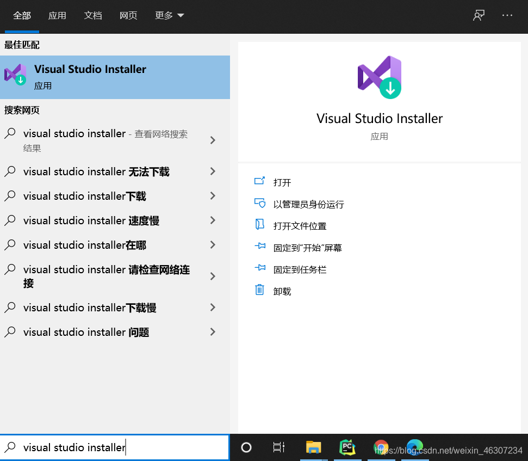
Task: Switch to the 网页 tab
Action: tap(128, 15)
